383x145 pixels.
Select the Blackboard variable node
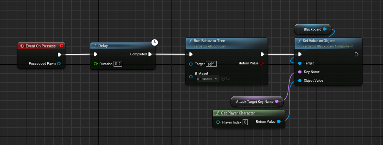(x=313, y=29)
